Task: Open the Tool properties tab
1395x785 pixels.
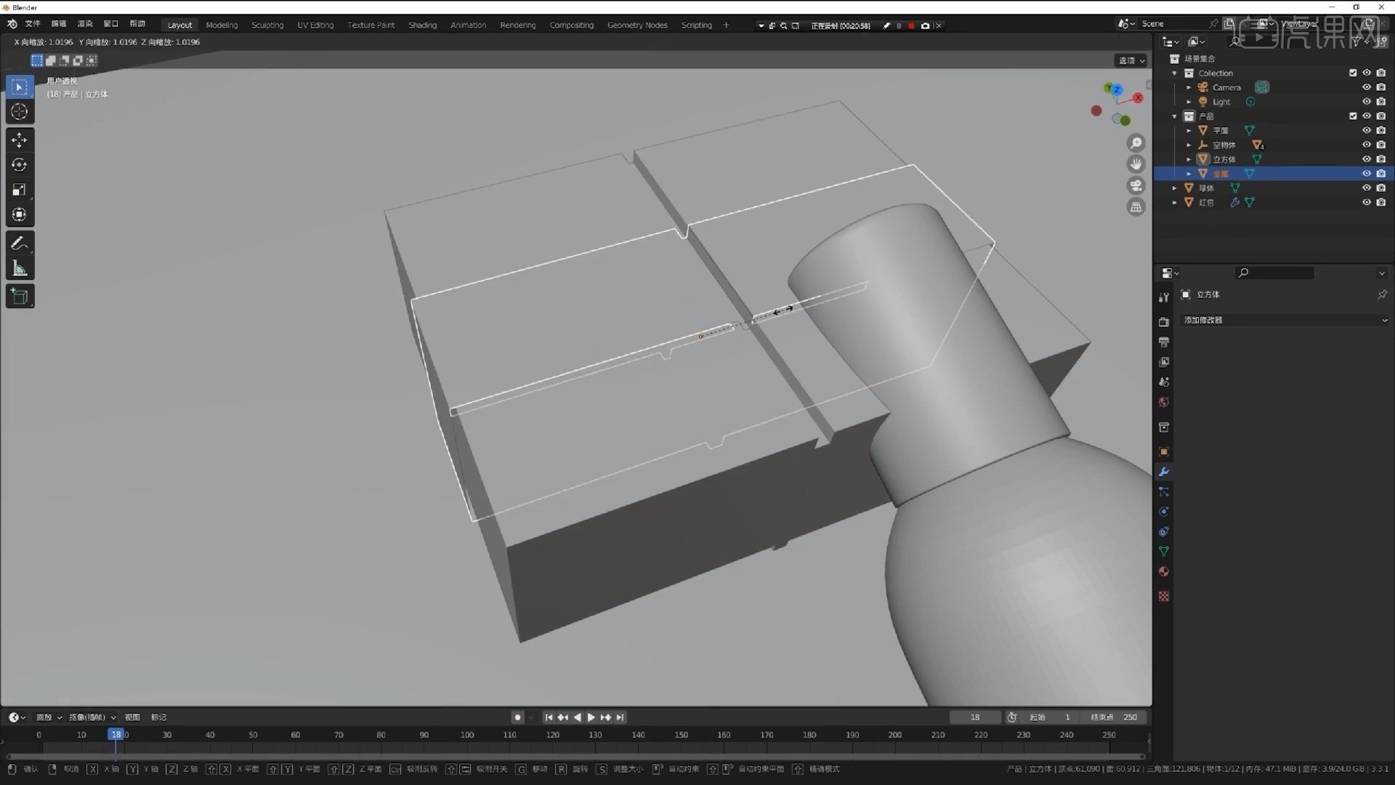Action: pos(1164,297)
